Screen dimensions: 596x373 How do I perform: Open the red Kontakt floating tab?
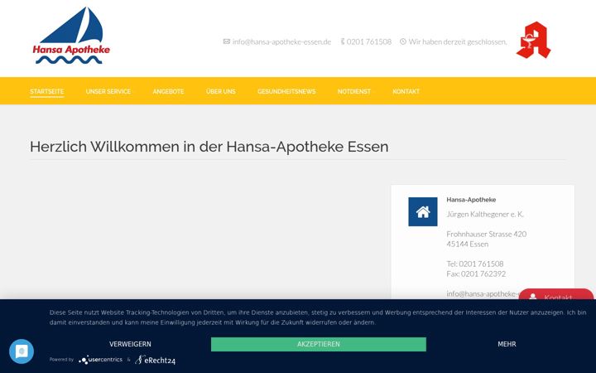tap(556, 294)
